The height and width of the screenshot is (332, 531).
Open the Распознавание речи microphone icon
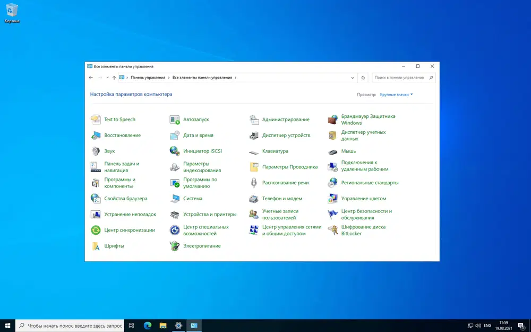254,183
